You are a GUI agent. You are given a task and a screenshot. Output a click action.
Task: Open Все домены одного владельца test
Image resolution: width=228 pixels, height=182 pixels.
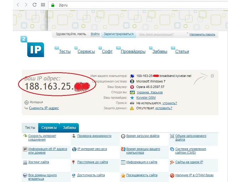[x=42, y=177]
